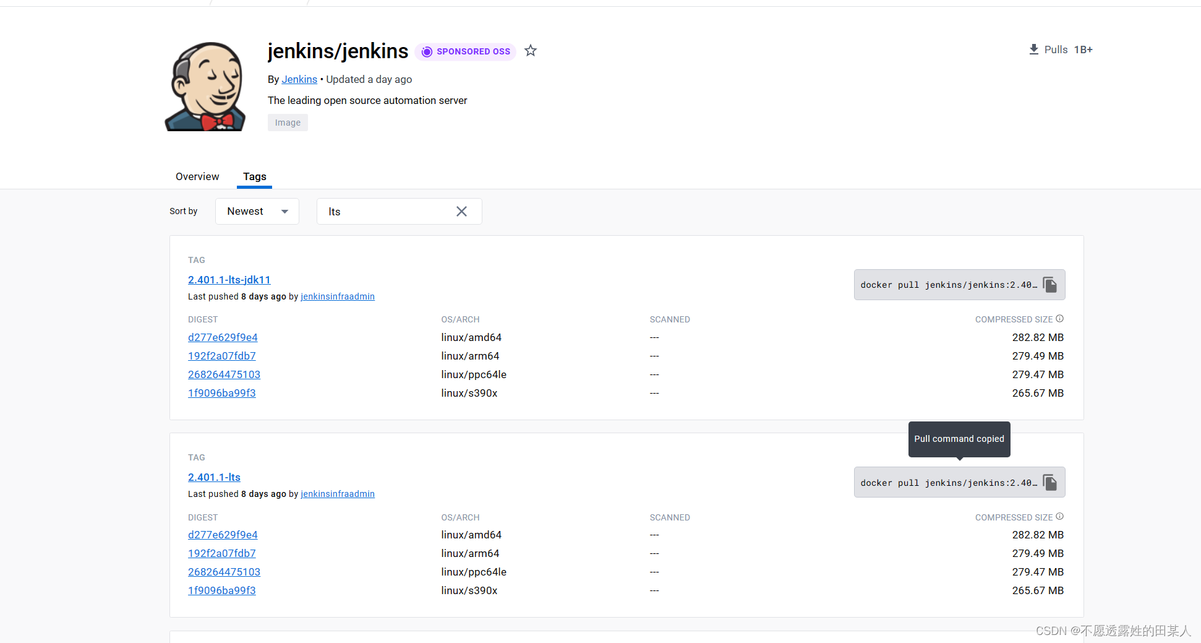Open digest d277e629f9e4 in 2.401.1-lts card
The height and width of the screenshot is (643, 1201).
223,535
